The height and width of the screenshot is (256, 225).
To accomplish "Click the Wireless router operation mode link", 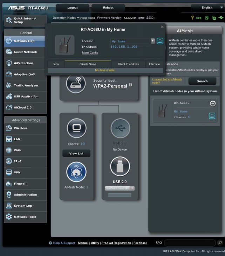I will pos(86,18).
